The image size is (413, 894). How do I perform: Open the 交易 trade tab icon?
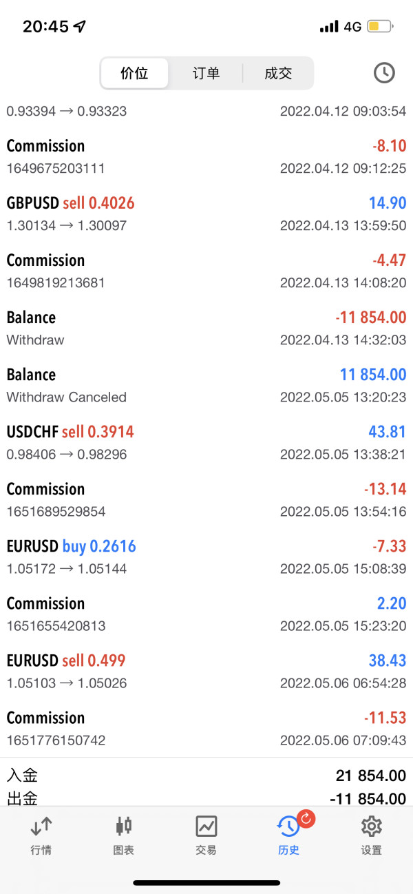(x=206, y=827)
